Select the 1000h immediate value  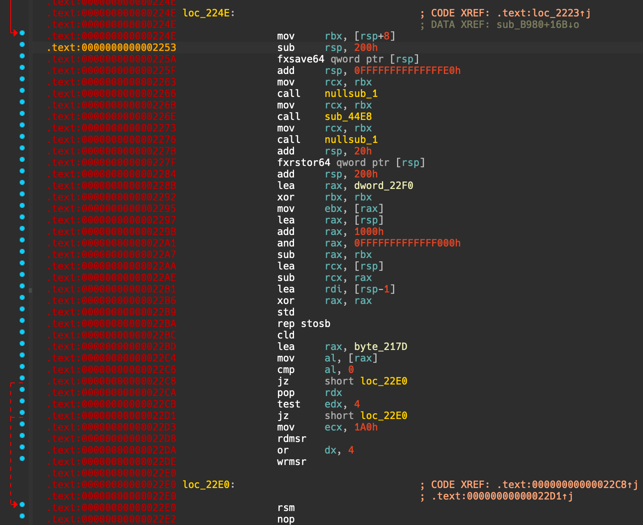[369, 232]
